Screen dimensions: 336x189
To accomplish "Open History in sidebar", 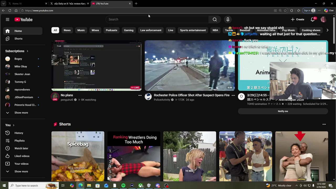I will (23, 133).
